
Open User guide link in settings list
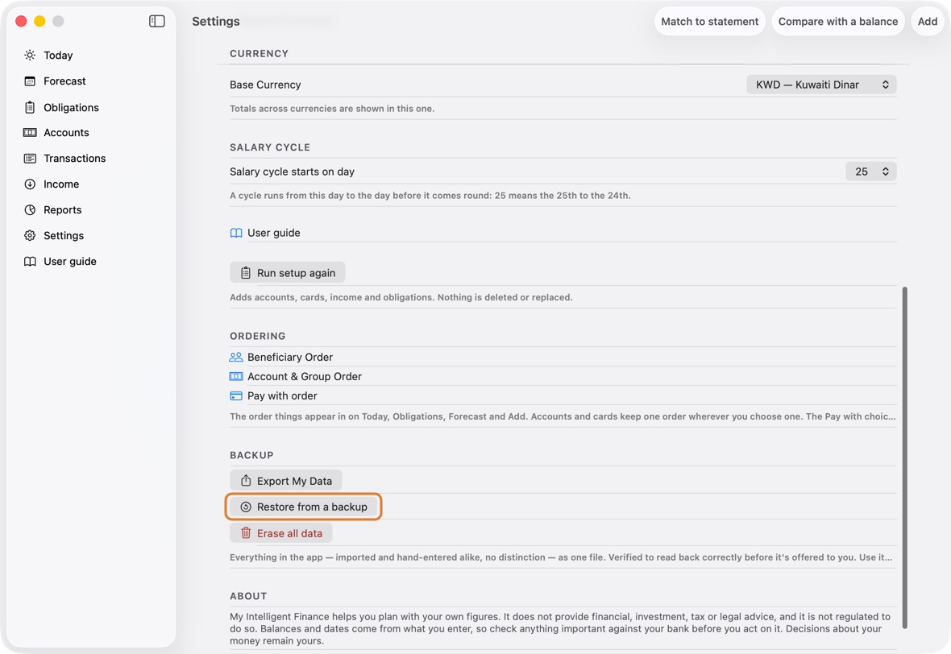tap(563, 233)
